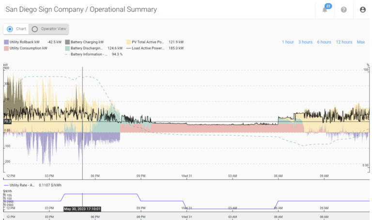The height and width of the screenshot is (220, 372).
Task: Click Battery Charging kW legend swatch
Action: 67,42
